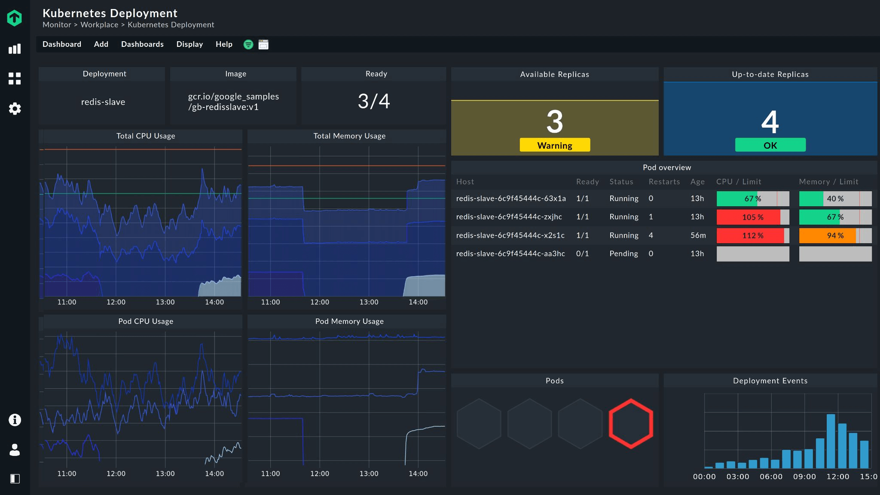Open the Help info sidebar icon
The height and width of the screenshot is (495, 880).
(x=15, y=420)
